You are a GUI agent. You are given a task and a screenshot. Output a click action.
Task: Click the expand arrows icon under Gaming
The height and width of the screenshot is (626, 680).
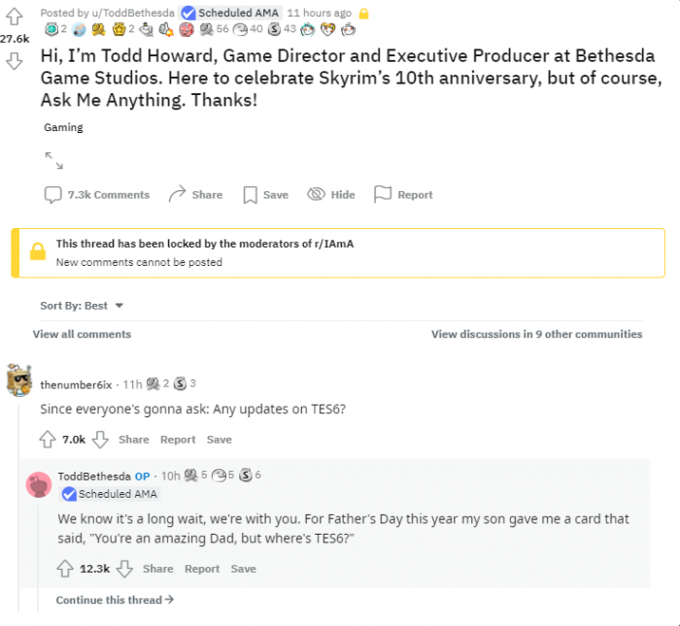(53, 159)
